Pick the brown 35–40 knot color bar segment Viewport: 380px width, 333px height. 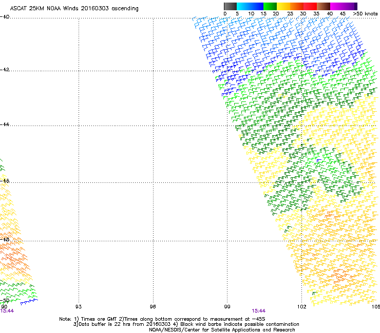[x=324, y=6]
